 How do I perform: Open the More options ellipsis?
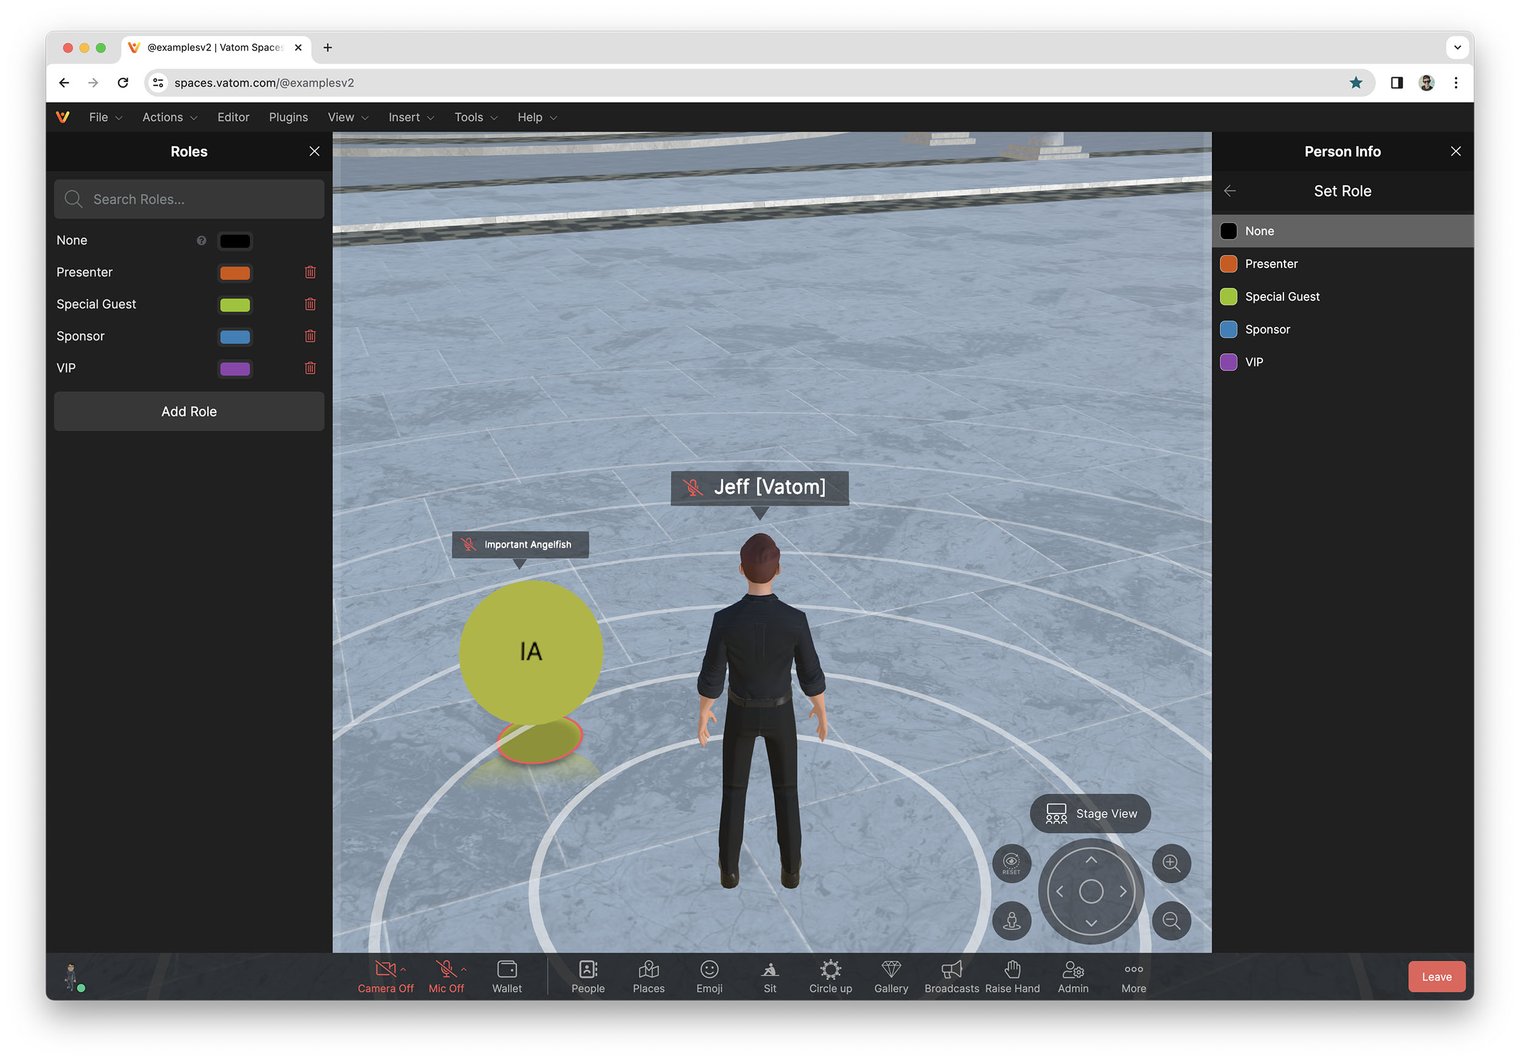tap(1133, 976)
